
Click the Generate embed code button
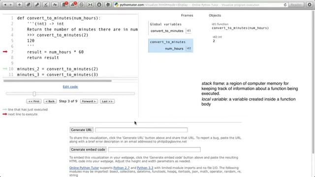pos(88,149)
